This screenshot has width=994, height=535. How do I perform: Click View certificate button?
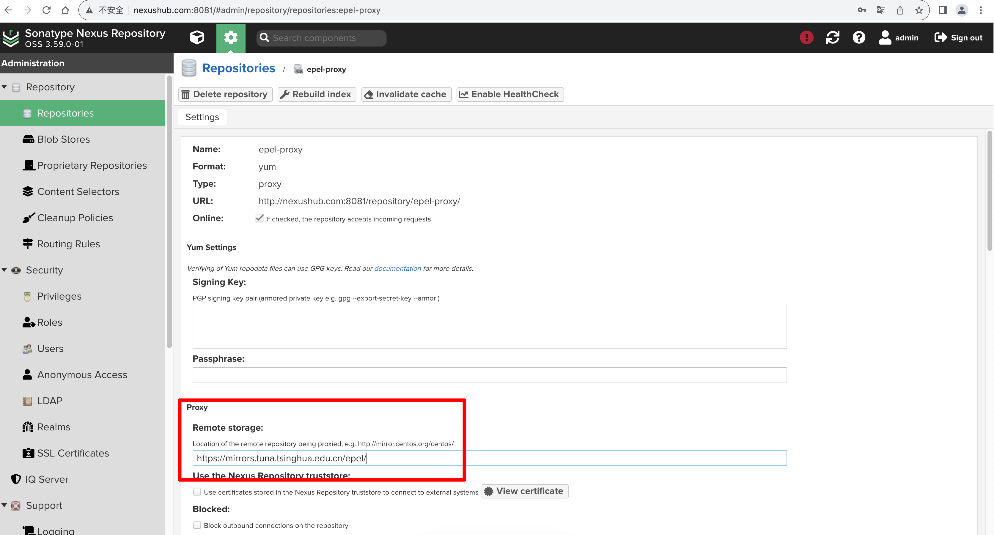pyautogui.click(x=525, y=491)
